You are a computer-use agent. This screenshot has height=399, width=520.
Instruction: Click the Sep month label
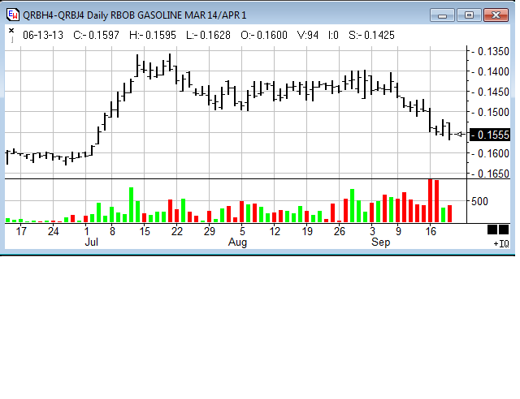tap(381, 242)
